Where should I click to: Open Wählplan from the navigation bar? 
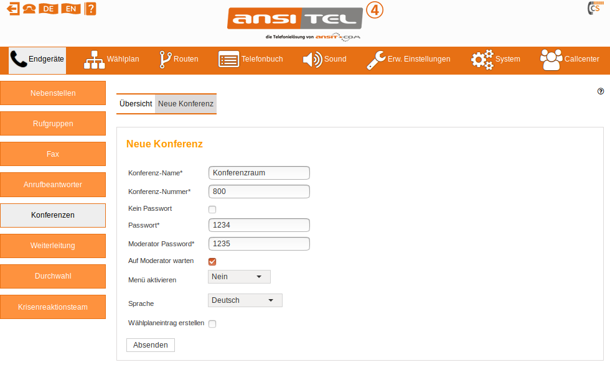(x=111, y=60)
